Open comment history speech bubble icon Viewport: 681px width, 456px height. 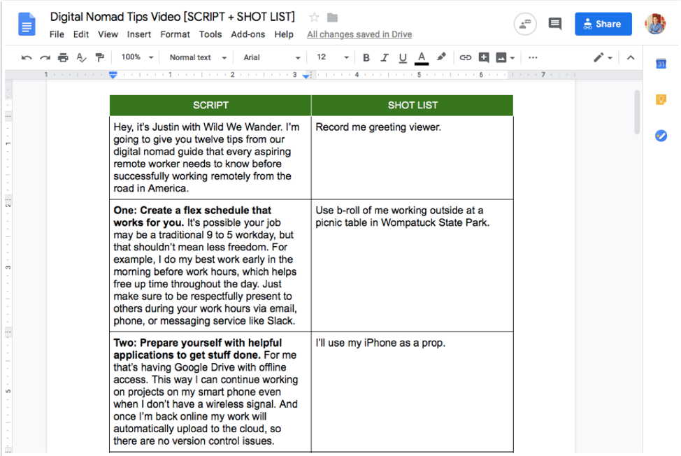[x=555, y=24]
